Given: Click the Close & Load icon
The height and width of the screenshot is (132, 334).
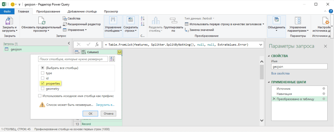Looking at the screenshot, I should point(9,21).
